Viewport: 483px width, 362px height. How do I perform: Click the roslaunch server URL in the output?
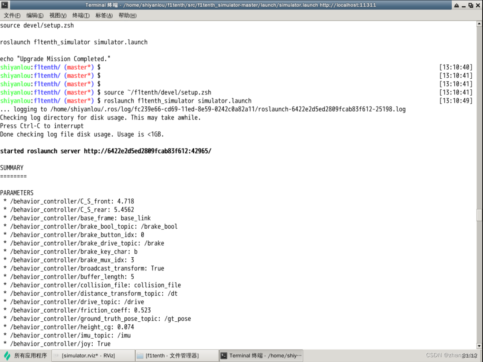tap(147, 151)
